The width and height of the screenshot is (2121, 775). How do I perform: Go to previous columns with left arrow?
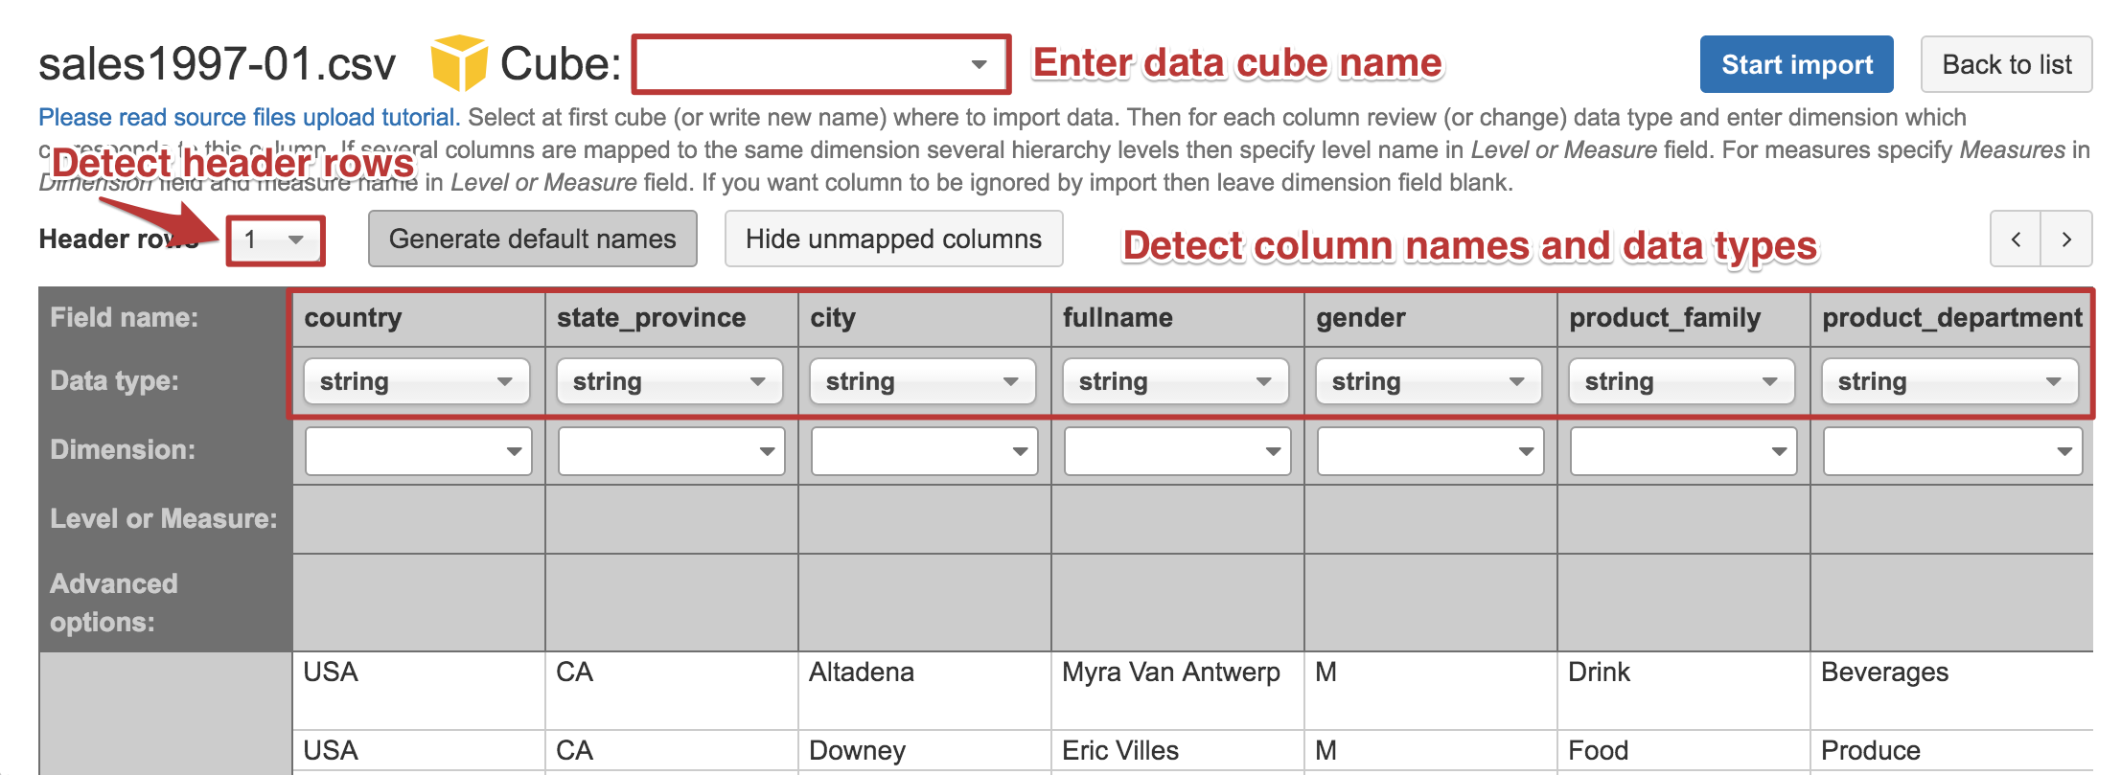tap(2016, 239)
